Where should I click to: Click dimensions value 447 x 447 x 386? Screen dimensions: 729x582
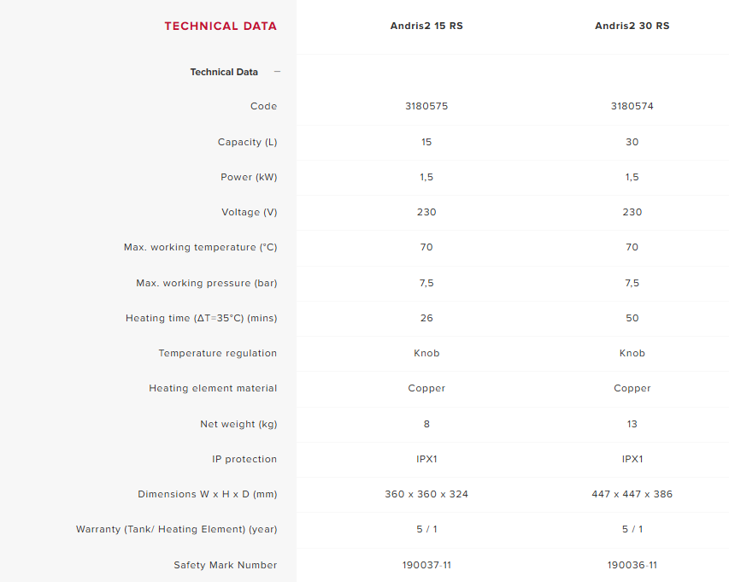point(632,494)
